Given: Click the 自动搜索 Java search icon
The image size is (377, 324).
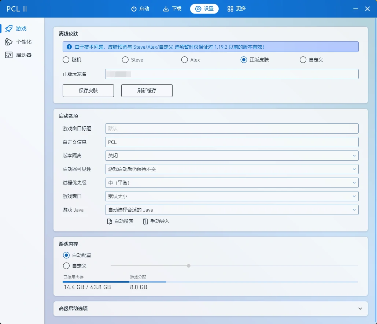Looking at the screenshot, I should pyautogui.click(x=109, y=221).
